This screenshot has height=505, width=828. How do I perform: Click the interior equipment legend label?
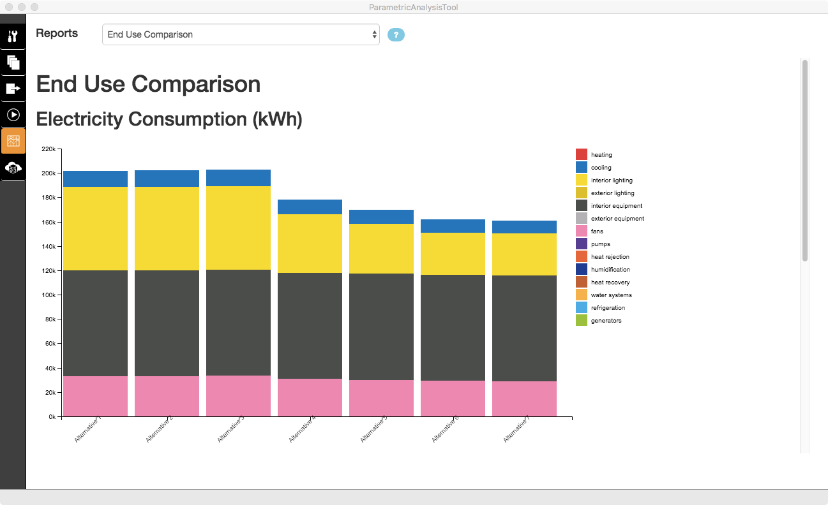pos(616,206)
